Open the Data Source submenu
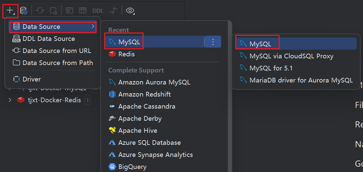The height and width of the screenshot is (172, 363). [x=52, y=27]
